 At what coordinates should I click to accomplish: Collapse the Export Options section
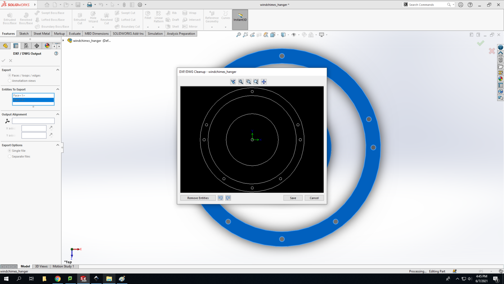tap(58, 145)
